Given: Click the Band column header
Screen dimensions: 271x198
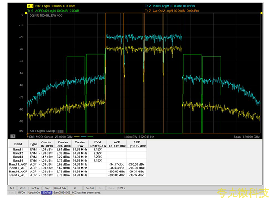Looking at the screenshot, I should coord(18,144).
